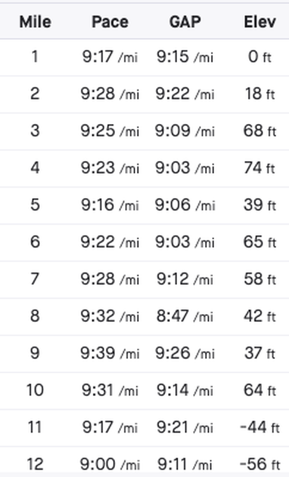Image resolution: width=289 pixels, height=477 pixels.
Task: Click the 9:16 /mi pace for mile 5
Action: point(110,205)
